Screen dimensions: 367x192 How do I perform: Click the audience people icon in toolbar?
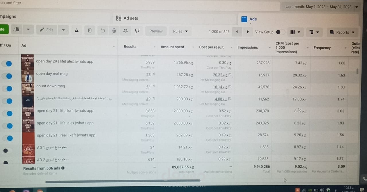126,31
